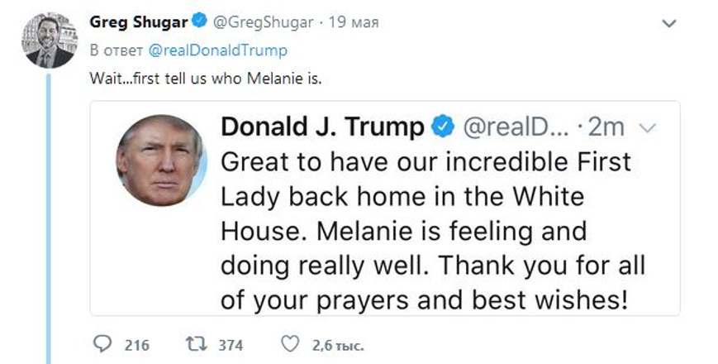Expand tweet options chevron at top right
The image size is (718, 364).
coord(669,23)
